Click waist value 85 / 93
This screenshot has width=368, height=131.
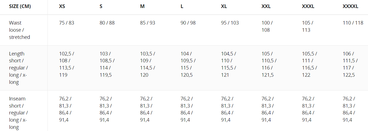pyautogui.click(x=148, y=23)
